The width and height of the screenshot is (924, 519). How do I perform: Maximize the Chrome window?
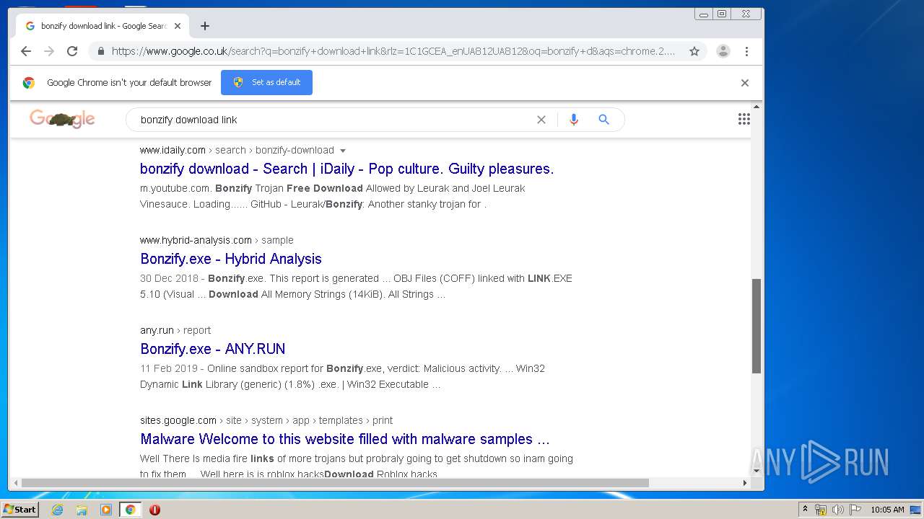[722, 14]
